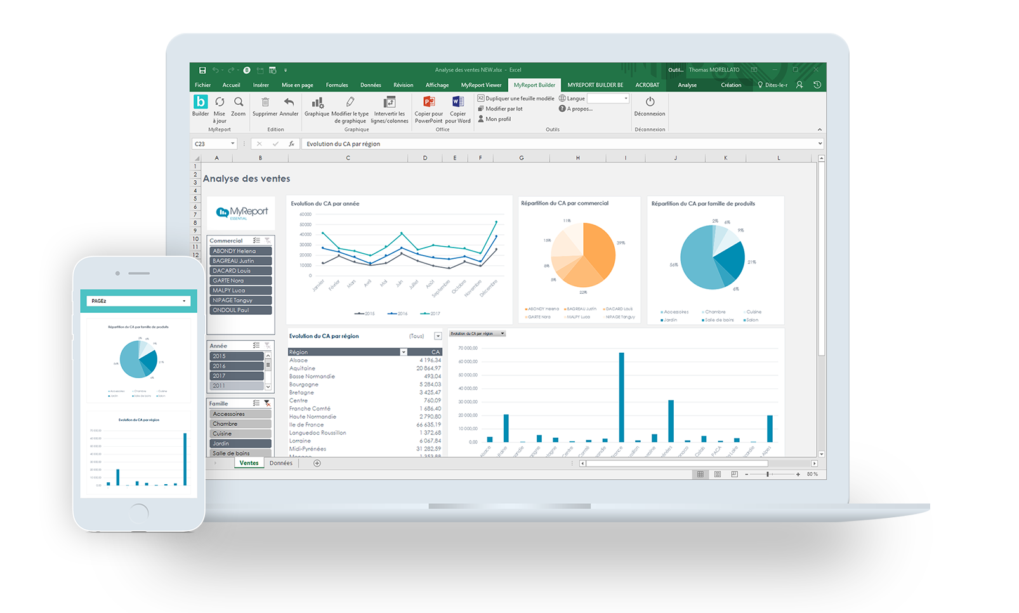Screen dimensions: 1019x613
Task: Select column C header
Action: (x=348, y=158)
